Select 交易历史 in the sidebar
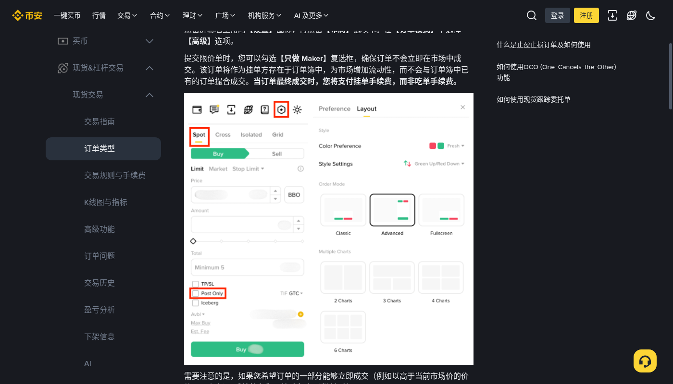 tap(103, 283)
